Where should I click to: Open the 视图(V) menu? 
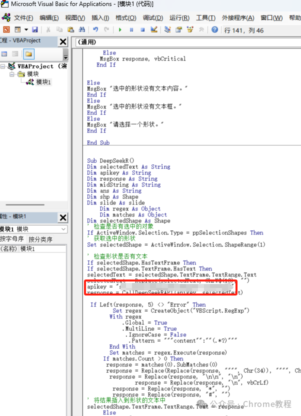75,18
